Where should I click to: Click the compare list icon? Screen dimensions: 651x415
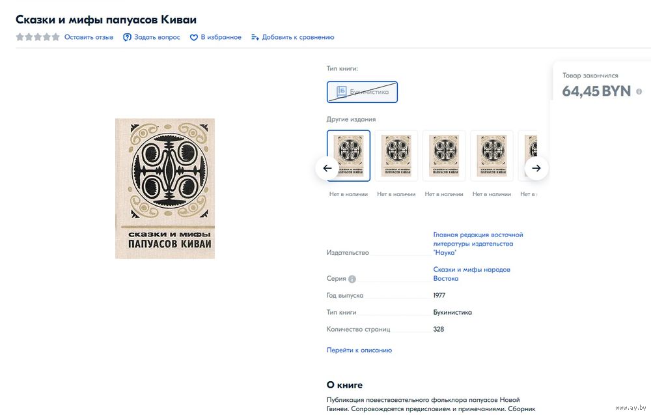coord(255,37)
